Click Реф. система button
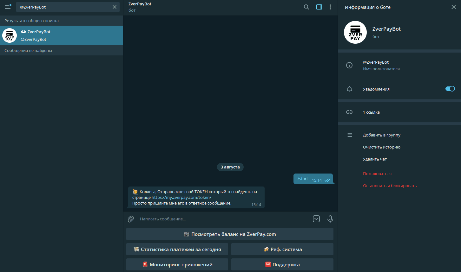The image size is (461, 272). point(282,249)
